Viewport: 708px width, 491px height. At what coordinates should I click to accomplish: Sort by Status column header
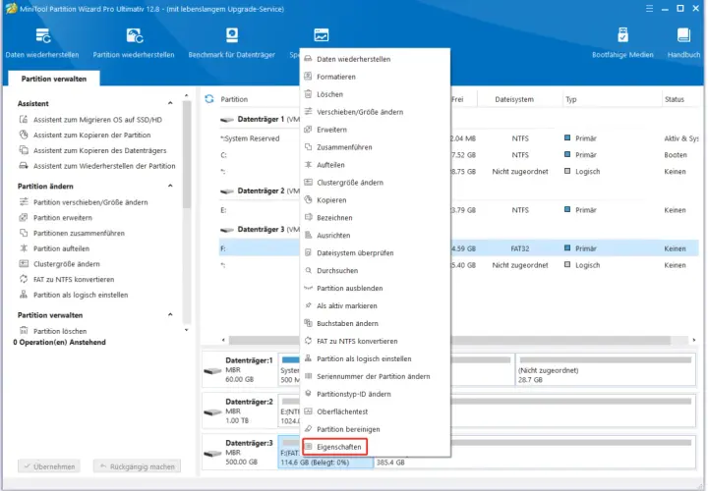[x=675, y=99]
